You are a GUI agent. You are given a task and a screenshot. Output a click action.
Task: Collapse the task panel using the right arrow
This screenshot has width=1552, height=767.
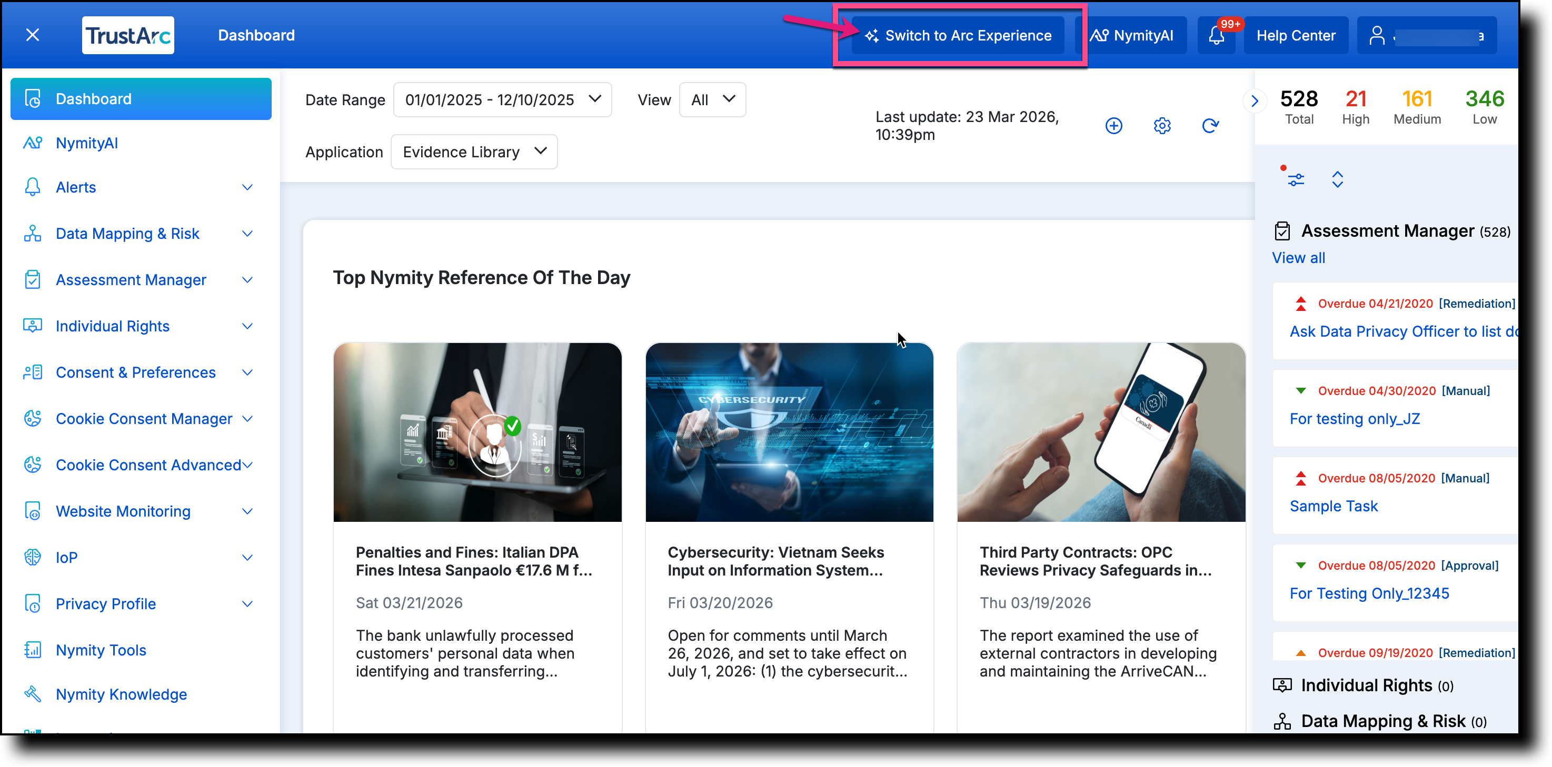[1255, 100]
